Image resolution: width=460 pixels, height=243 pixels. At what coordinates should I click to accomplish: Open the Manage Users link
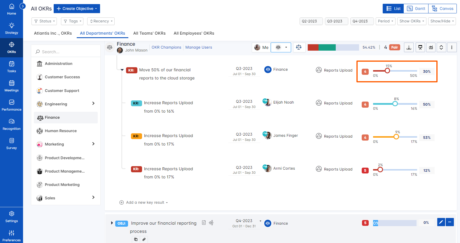pyautogui.click(x=199, y=47)
